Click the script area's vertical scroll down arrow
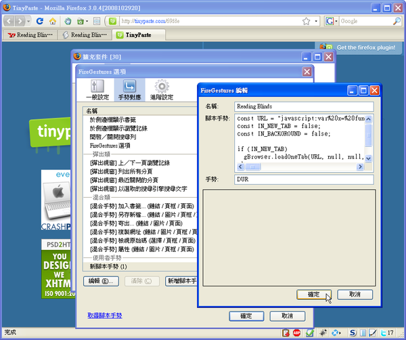The width and height of the screenshot is (406, 340). (x=369, y=158)
